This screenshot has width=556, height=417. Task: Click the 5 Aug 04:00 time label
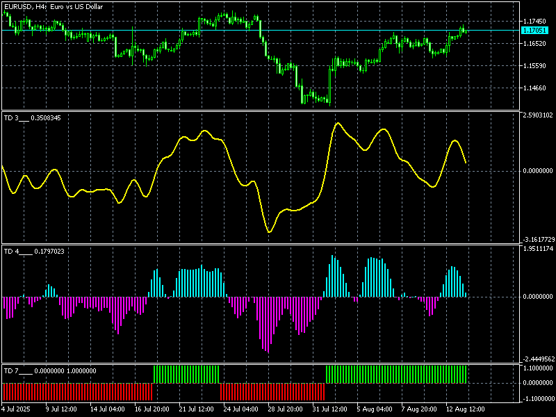coord(375,409)
